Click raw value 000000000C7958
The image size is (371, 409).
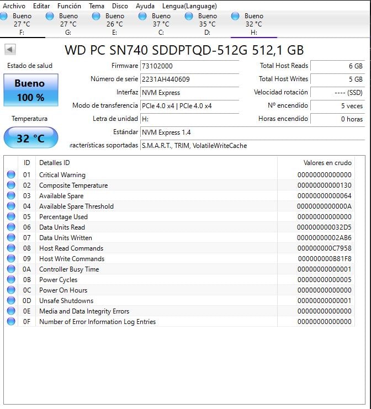(324, 248)
